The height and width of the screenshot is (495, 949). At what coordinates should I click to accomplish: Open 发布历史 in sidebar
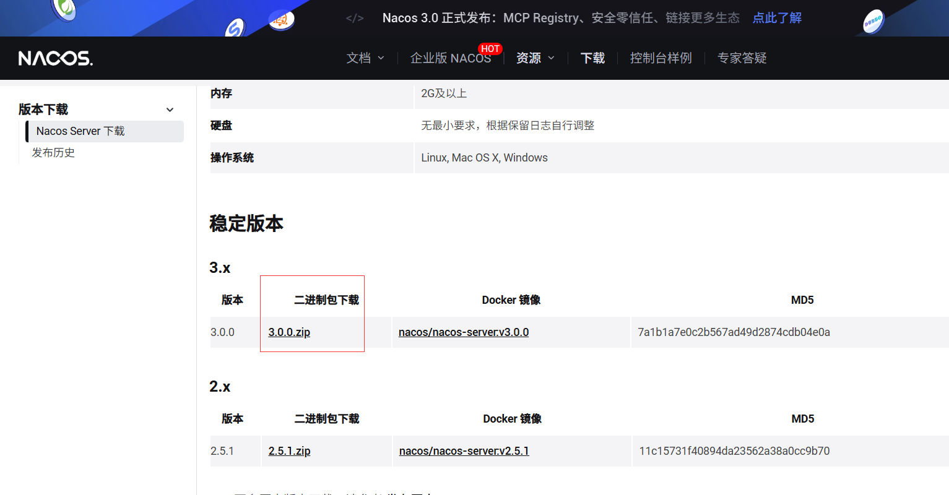[53, 153]
